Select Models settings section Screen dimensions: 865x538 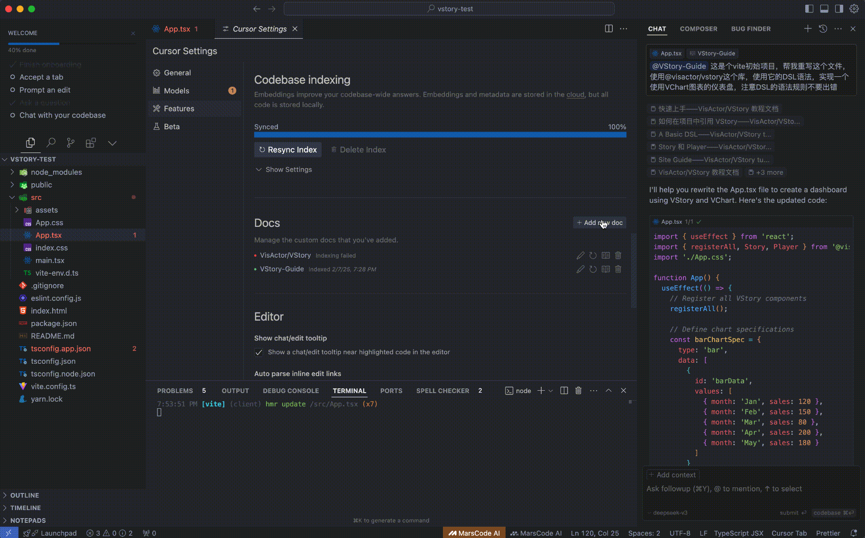[194, 90]
